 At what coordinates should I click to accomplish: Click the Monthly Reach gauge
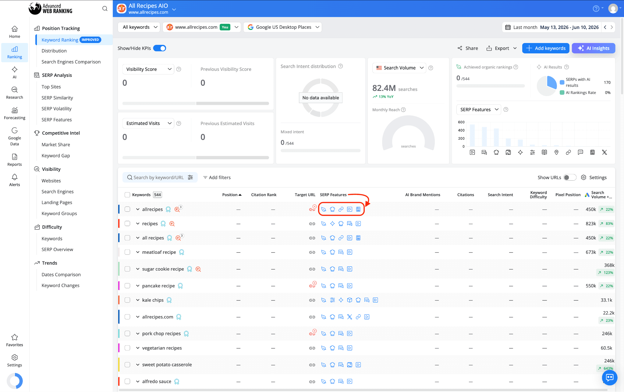(x=408, y=133)
